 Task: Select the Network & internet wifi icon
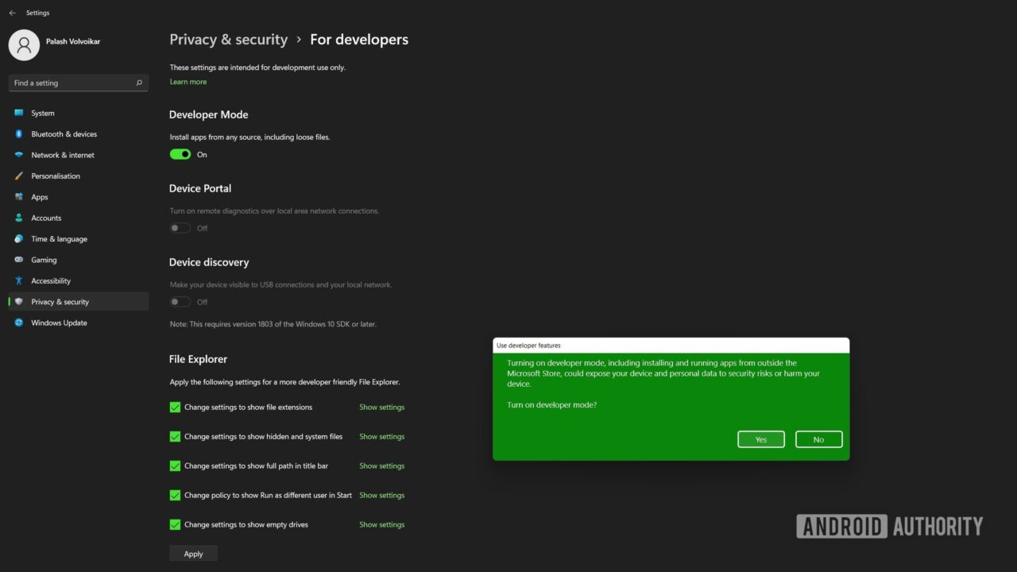click(19, 155)
